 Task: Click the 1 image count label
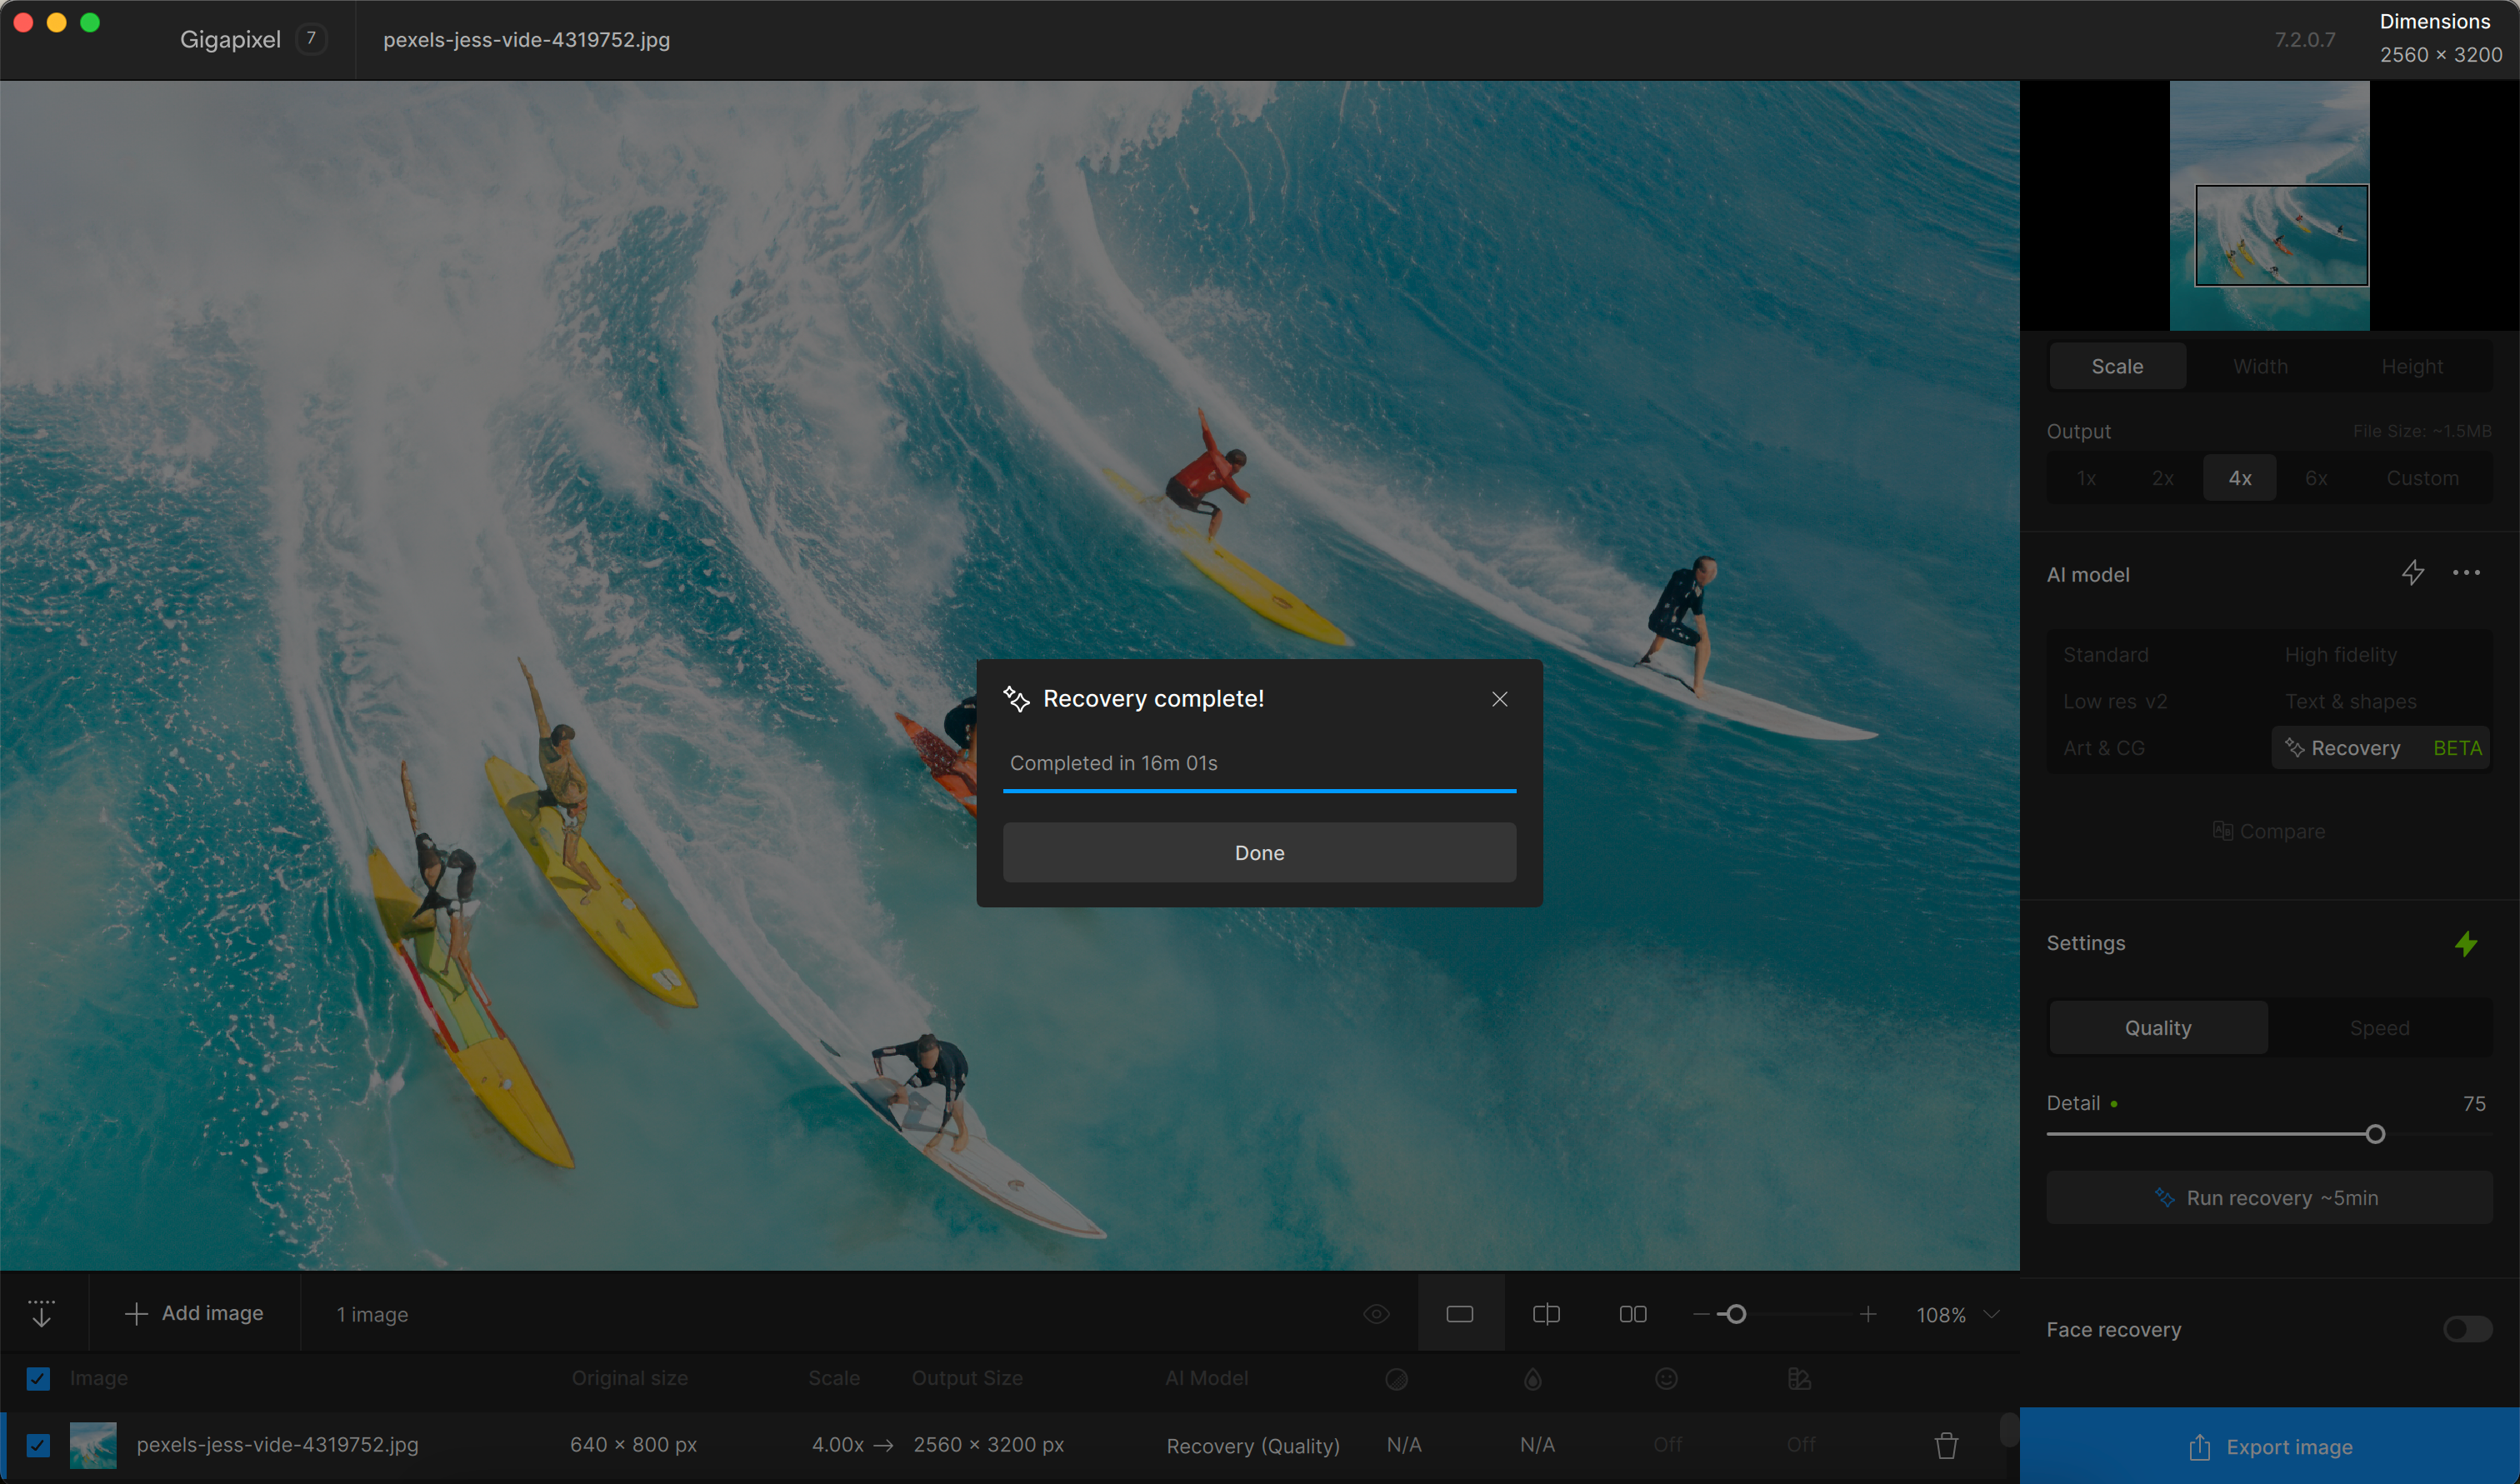coord(372,1314)
